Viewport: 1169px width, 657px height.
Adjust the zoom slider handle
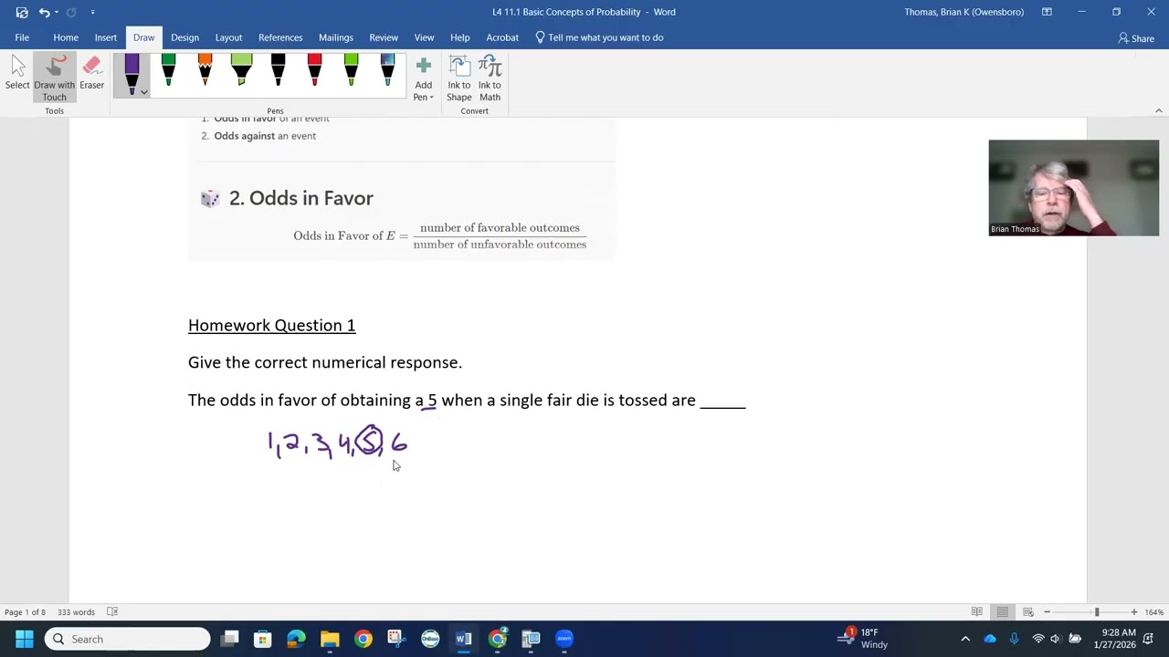pyautogui.click(x=1097, y=612)
